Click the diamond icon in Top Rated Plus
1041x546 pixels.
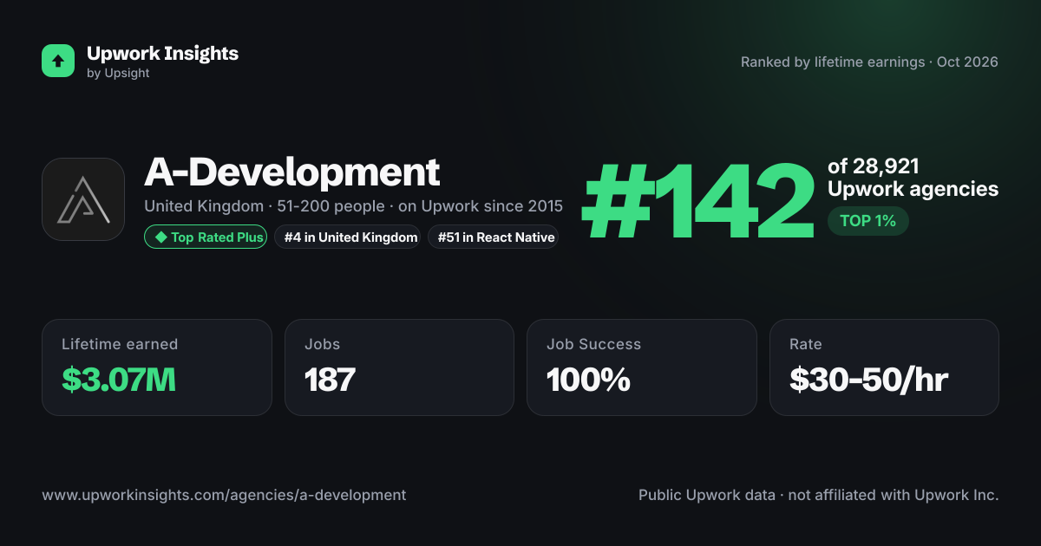(160, 237)
